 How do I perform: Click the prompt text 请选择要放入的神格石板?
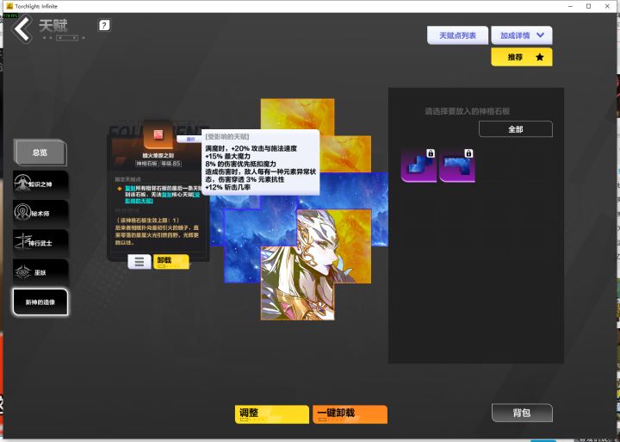click(x=467, y=112)
